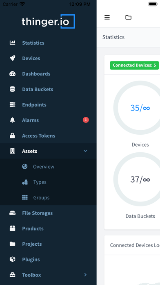
Task: Open the Assets Groups submenu item
Action: point(41,197)
